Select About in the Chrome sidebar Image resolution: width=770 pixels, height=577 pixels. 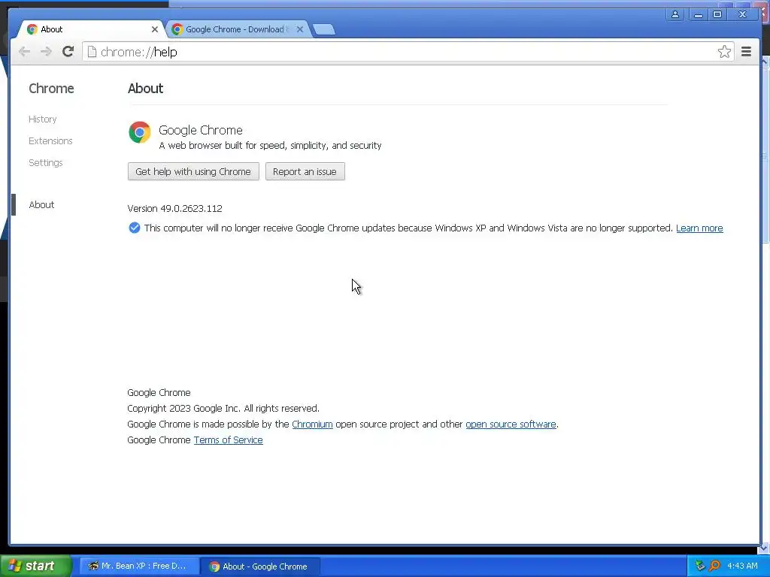(x=42, y=204)
